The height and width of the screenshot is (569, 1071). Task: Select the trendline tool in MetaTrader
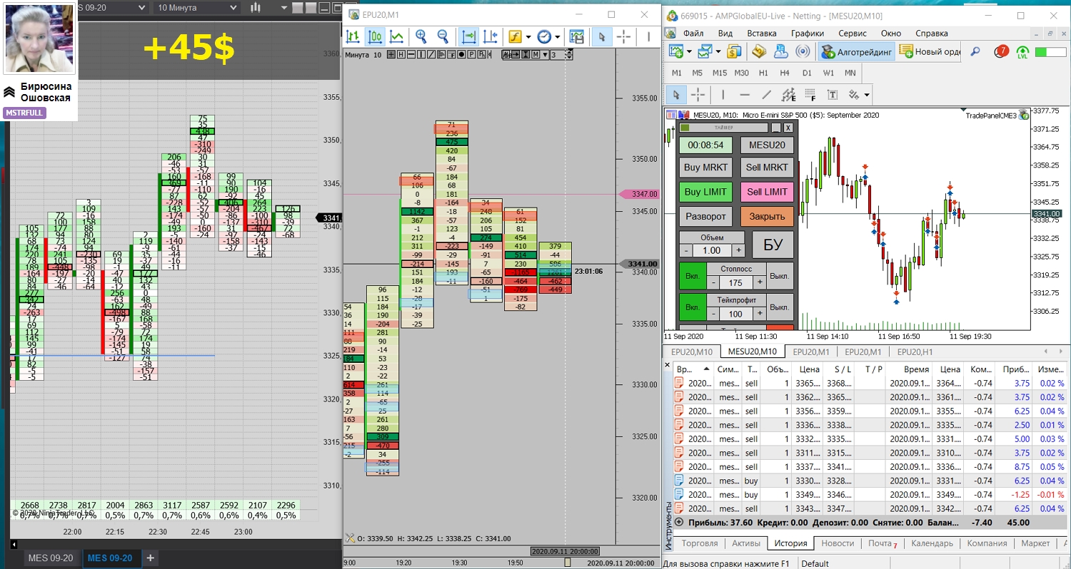(x=767, y=95)
